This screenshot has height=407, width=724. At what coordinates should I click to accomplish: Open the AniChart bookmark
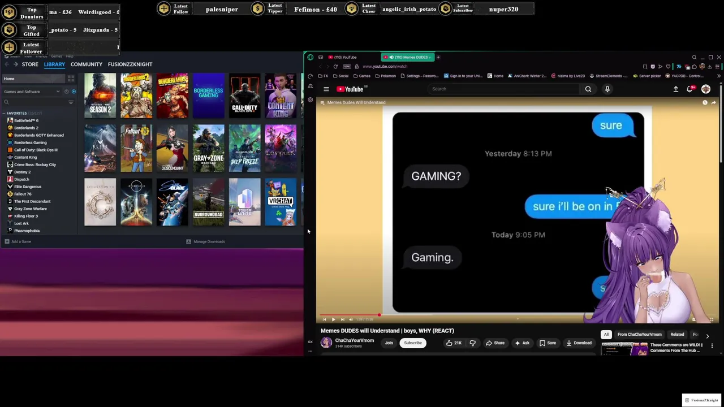tap(527, 76)
